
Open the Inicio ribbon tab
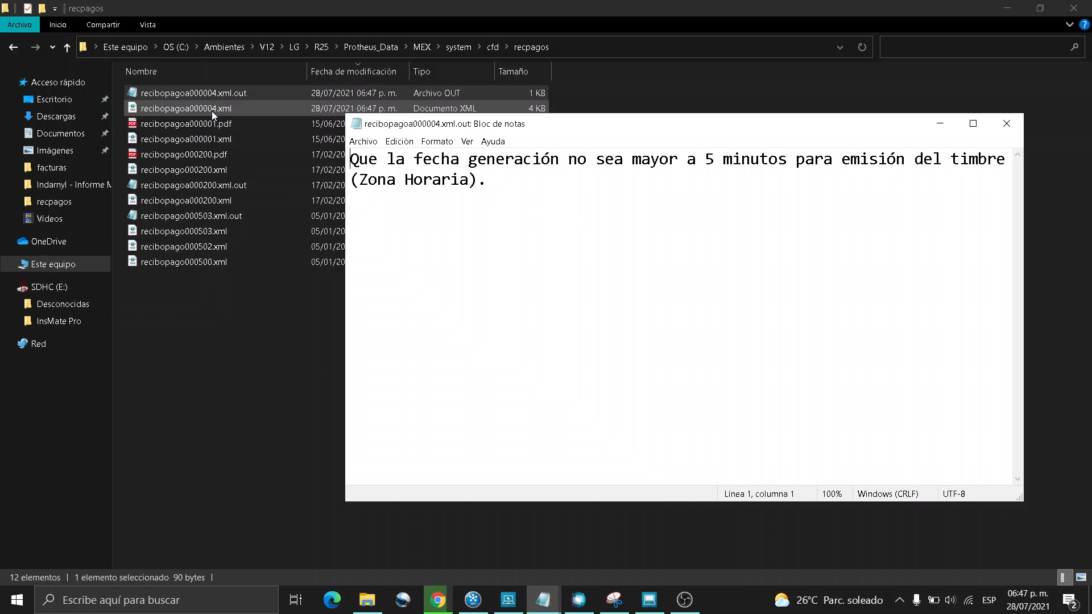[57, 24]
